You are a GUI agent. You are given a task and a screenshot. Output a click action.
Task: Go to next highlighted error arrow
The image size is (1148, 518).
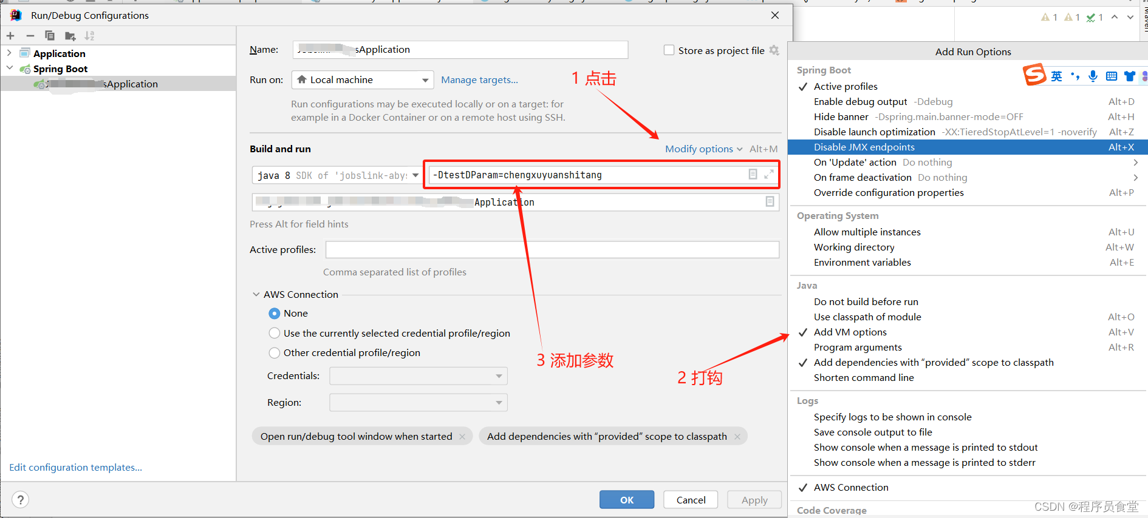click(x=1130, y=17)
